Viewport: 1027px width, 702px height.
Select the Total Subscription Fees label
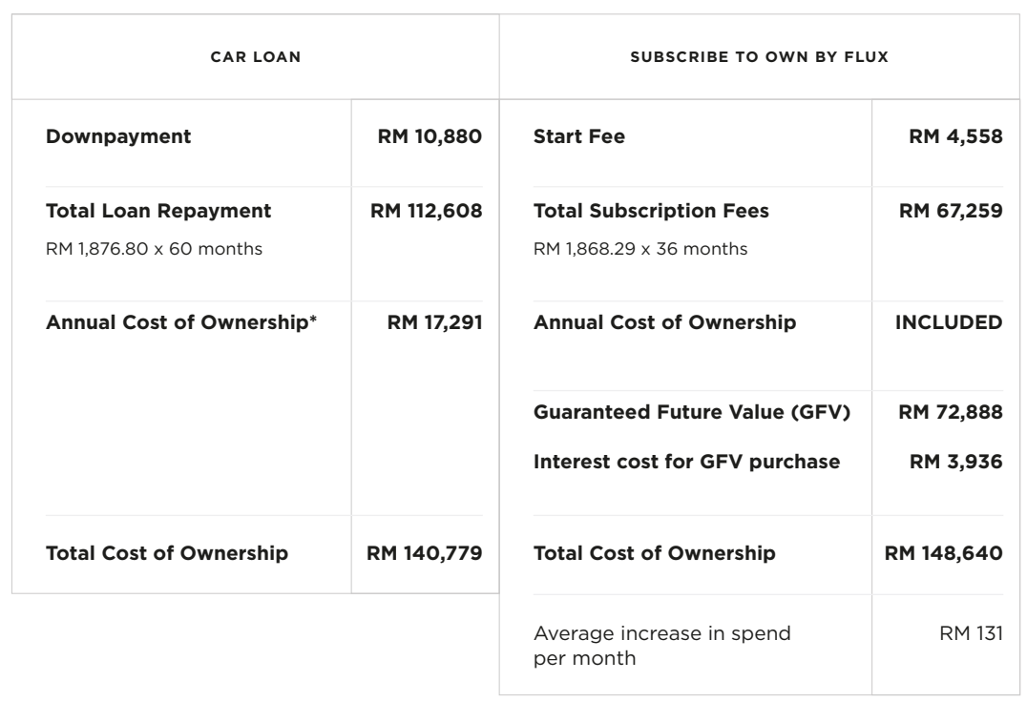coord(651,211)
